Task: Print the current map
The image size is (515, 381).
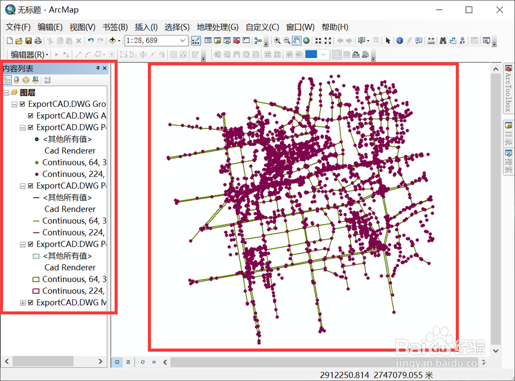Action: [38, 40]
